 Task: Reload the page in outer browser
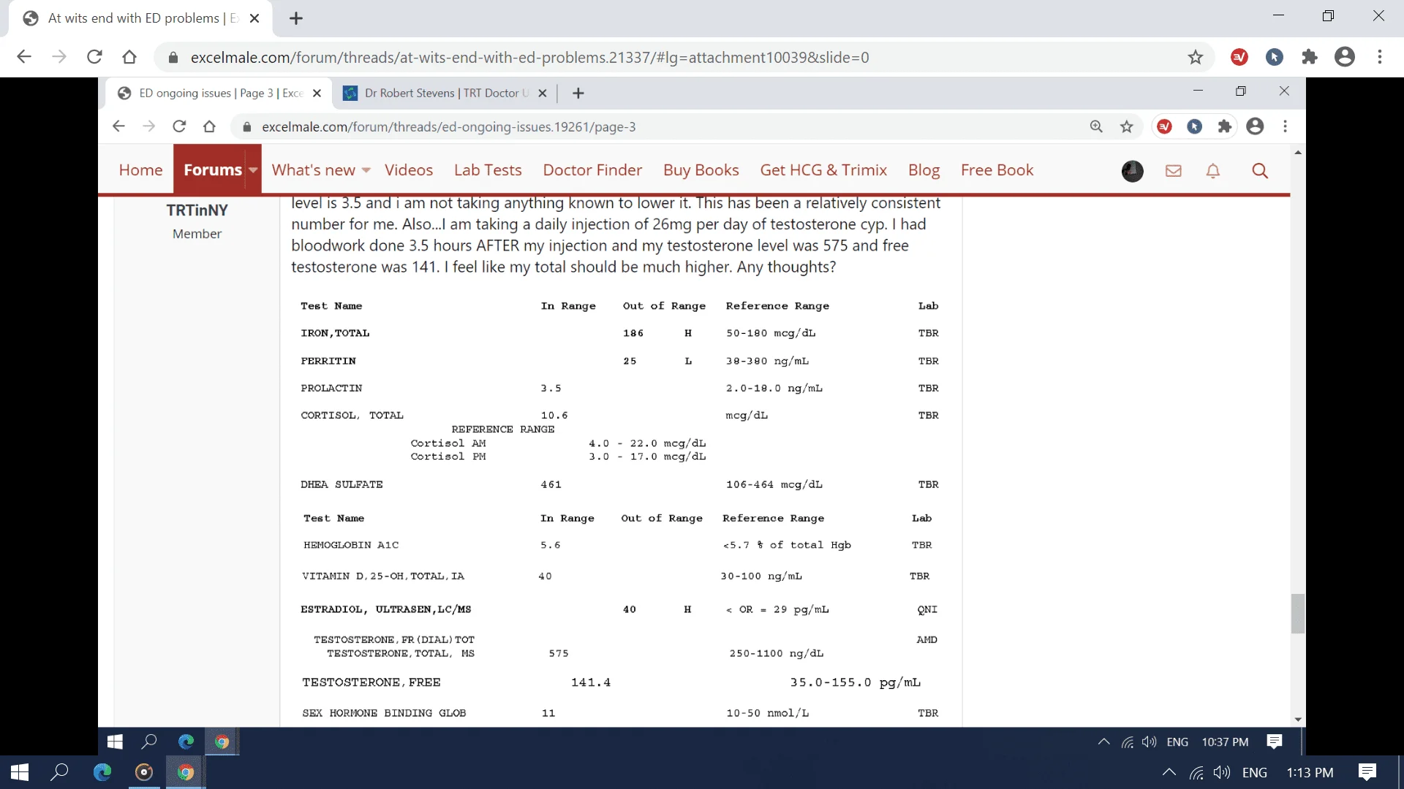point(94,57)
